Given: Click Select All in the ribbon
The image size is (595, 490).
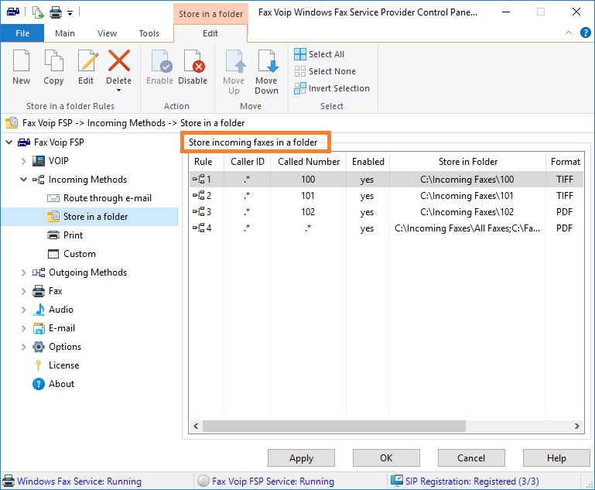Looking at the screenshot, I should (319, 54).
